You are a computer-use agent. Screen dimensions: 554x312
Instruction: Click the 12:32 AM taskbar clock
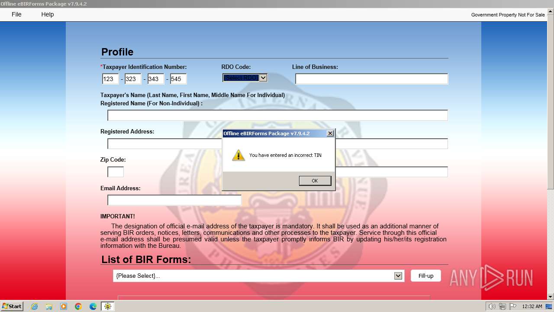[532, 306]
